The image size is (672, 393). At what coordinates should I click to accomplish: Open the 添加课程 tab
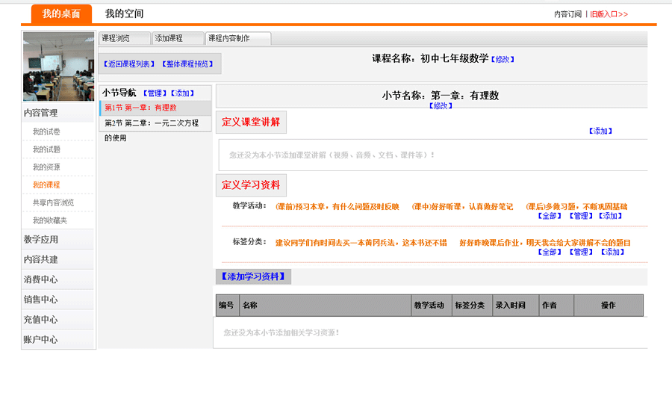click(x=169, y=38)
